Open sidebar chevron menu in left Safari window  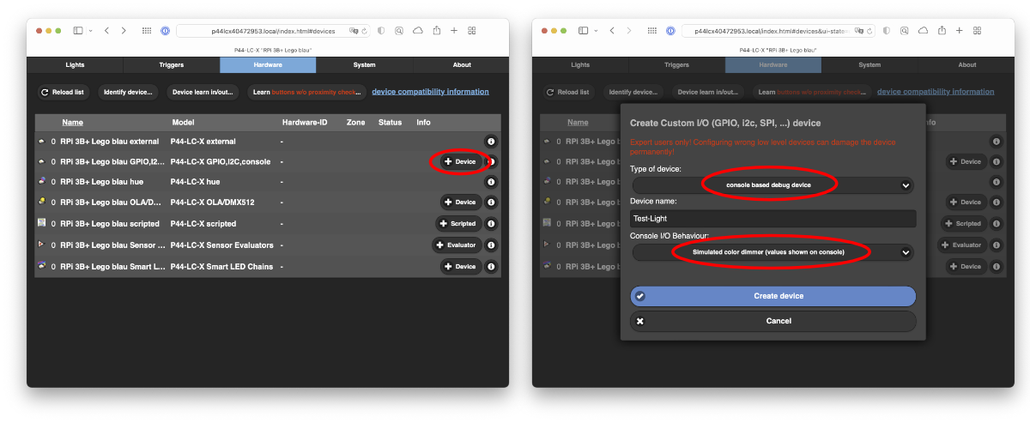[90, 31]
